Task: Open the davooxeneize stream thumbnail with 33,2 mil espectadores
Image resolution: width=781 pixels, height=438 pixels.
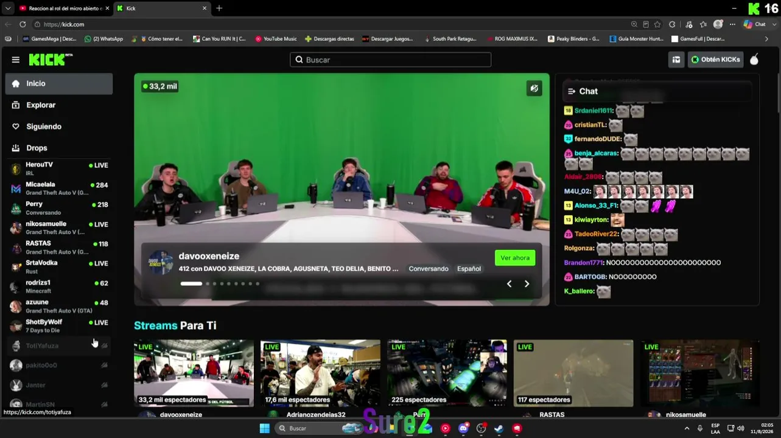Action: pyautogui.click(x=194, y=373)
